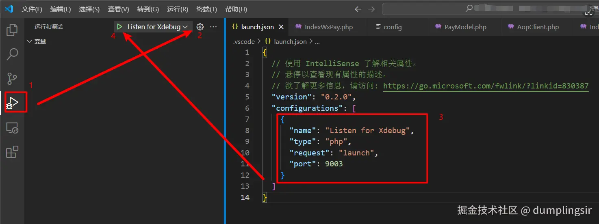Open the debug view more actions menu
This screenshot has height=224, width=599.
(x=213, y=27)
